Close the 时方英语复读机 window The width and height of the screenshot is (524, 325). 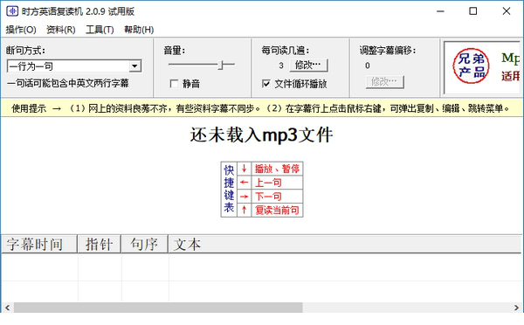click(x=507, y=11)
